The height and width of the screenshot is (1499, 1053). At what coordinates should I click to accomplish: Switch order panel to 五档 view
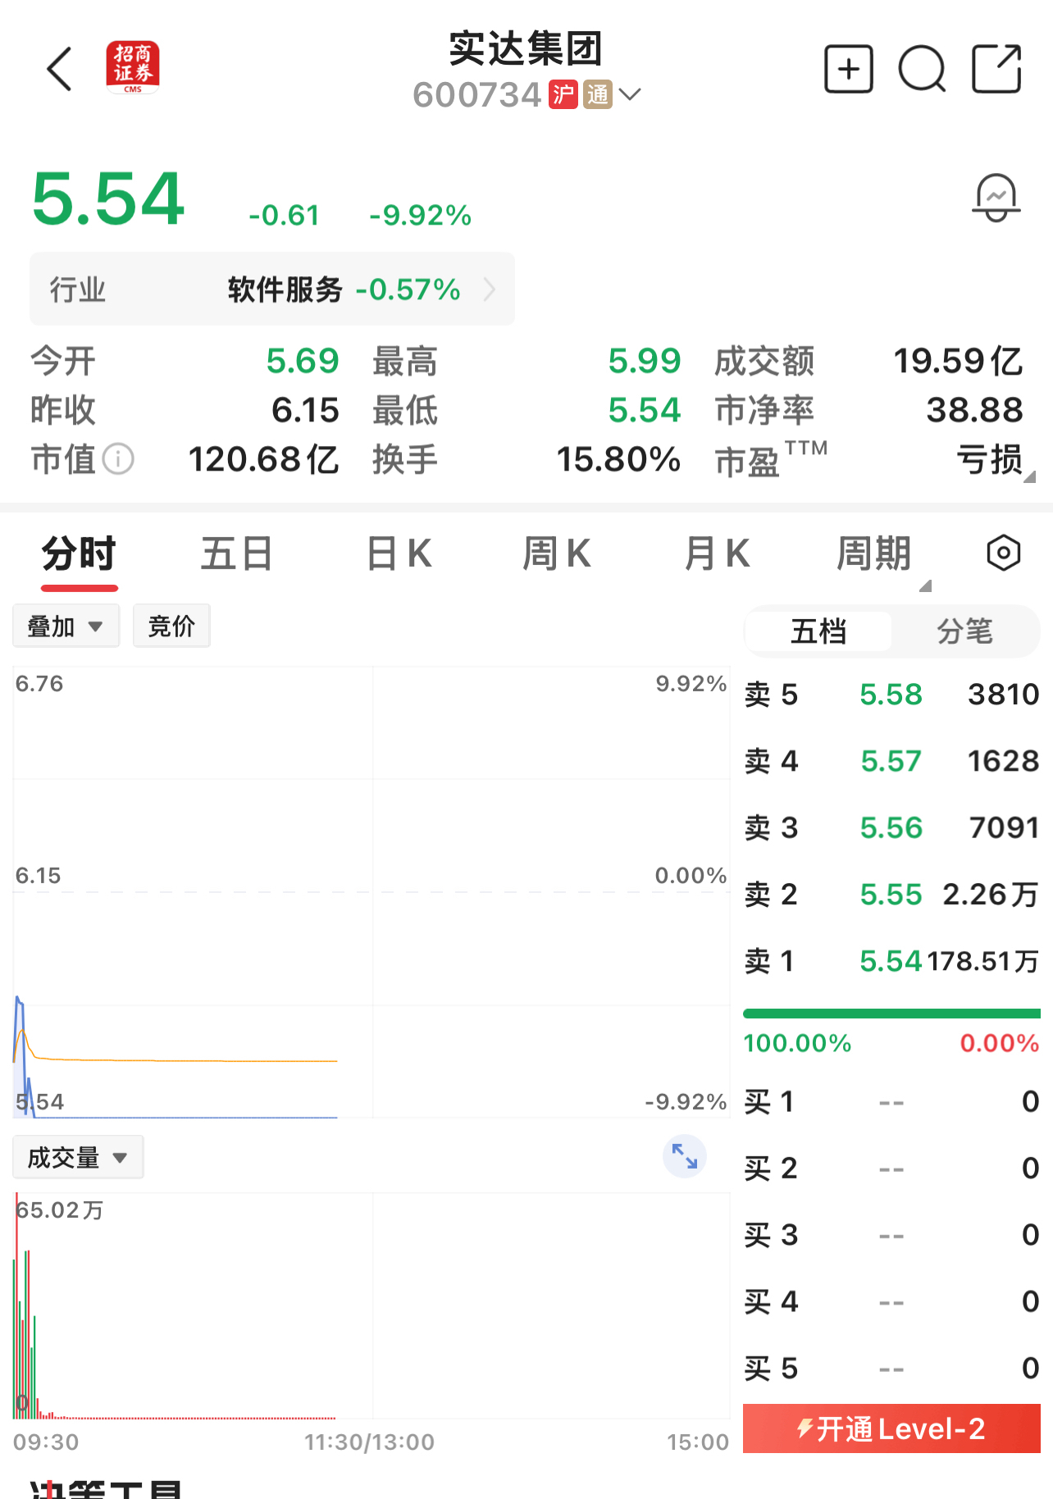(x=818, y=631)
